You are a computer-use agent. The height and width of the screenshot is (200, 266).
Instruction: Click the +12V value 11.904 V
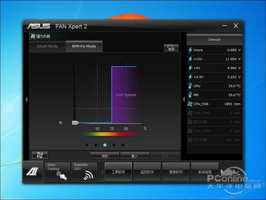coord(233,59)
